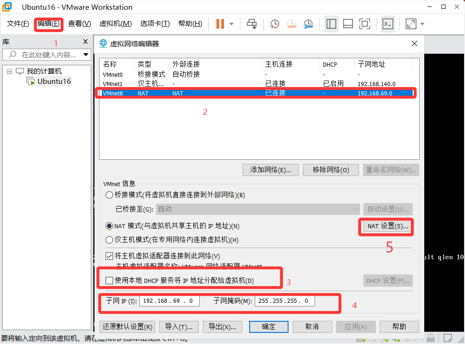465x344 pixels.
Task: Click the 192.168.140.0 subnet cell
Action: tap(377, 84)
